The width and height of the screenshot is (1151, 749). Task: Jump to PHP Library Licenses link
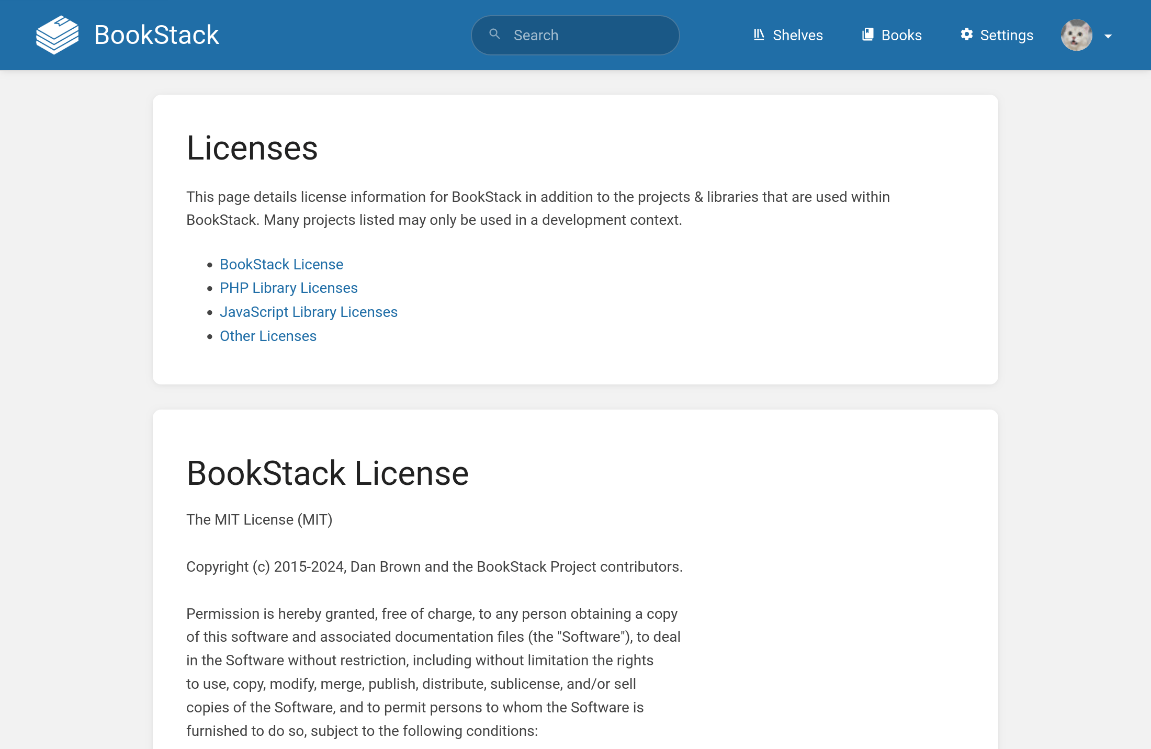coord(289,288)
